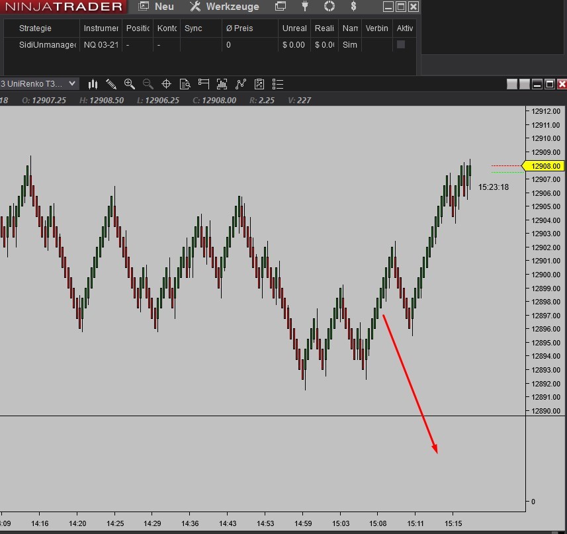Click the connections plug icon
The height and width of the screenshot is (534, 567).
(x=305, y=7)
